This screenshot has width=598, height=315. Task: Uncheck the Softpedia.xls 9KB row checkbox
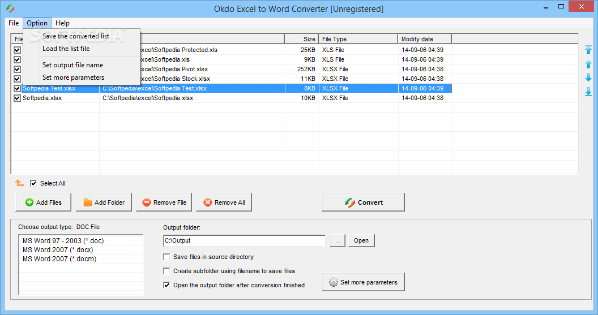17,59
